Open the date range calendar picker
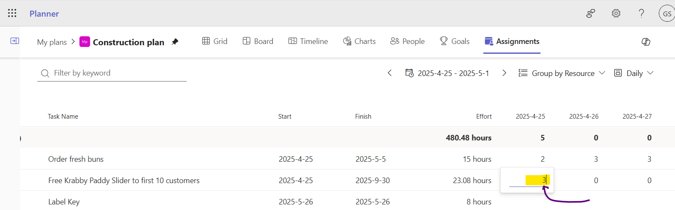Viewport: 675px width, 210px height. pos(447,73)
